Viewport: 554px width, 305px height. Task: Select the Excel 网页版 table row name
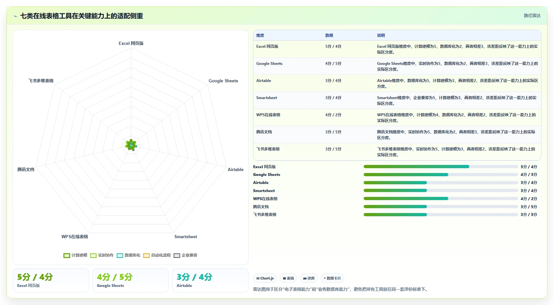(x=267, y=46)
